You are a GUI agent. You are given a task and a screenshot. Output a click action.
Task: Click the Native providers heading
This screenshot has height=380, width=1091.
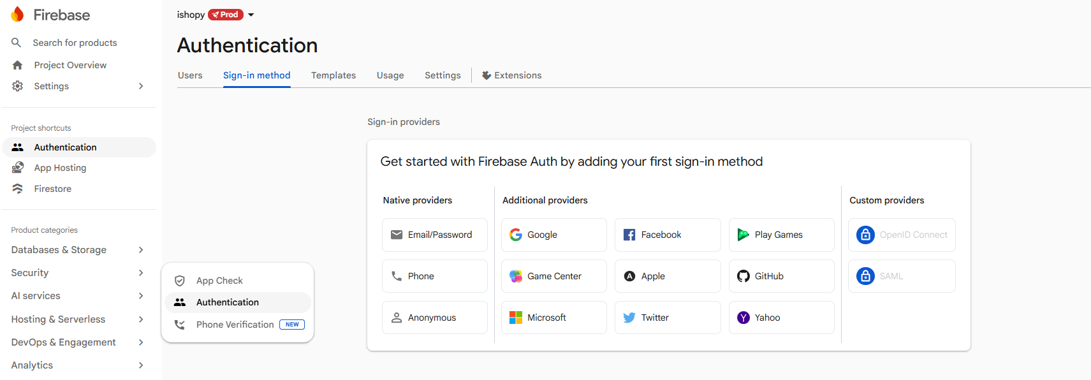pos(418,200)
